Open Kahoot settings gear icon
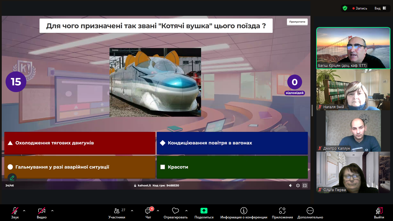The image size is (393, 221). 298,186
